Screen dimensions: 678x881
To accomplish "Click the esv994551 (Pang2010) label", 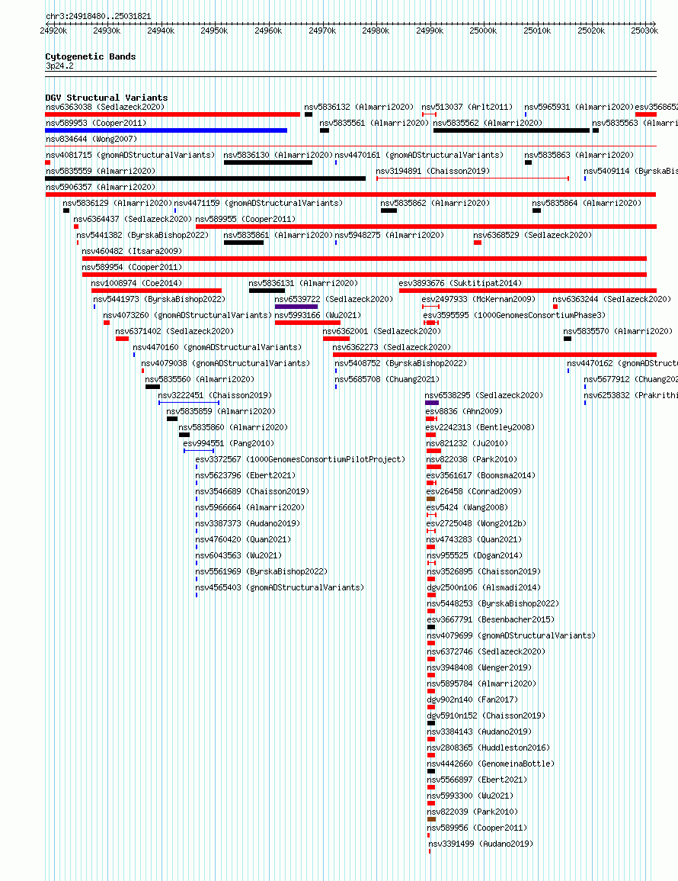I will 229,442.
